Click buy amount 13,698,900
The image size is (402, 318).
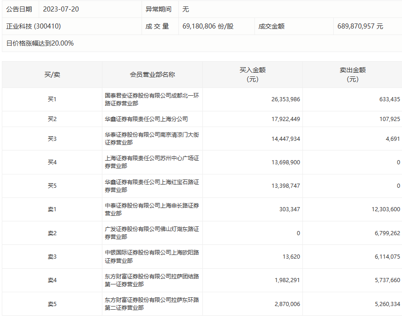tap(286, 162)
